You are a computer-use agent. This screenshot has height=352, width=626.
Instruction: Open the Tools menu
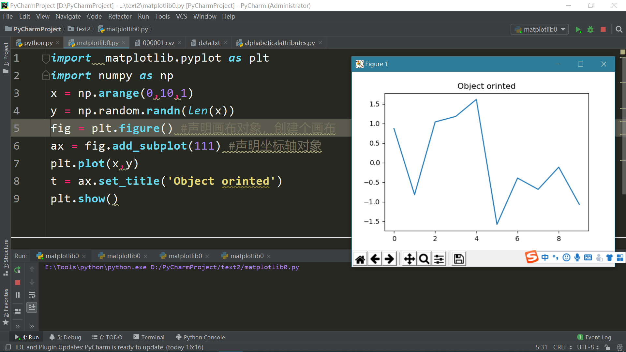[x=162, y=17]
